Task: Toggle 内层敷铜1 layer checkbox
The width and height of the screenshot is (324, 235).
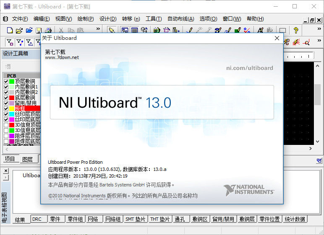Action: 6,87
